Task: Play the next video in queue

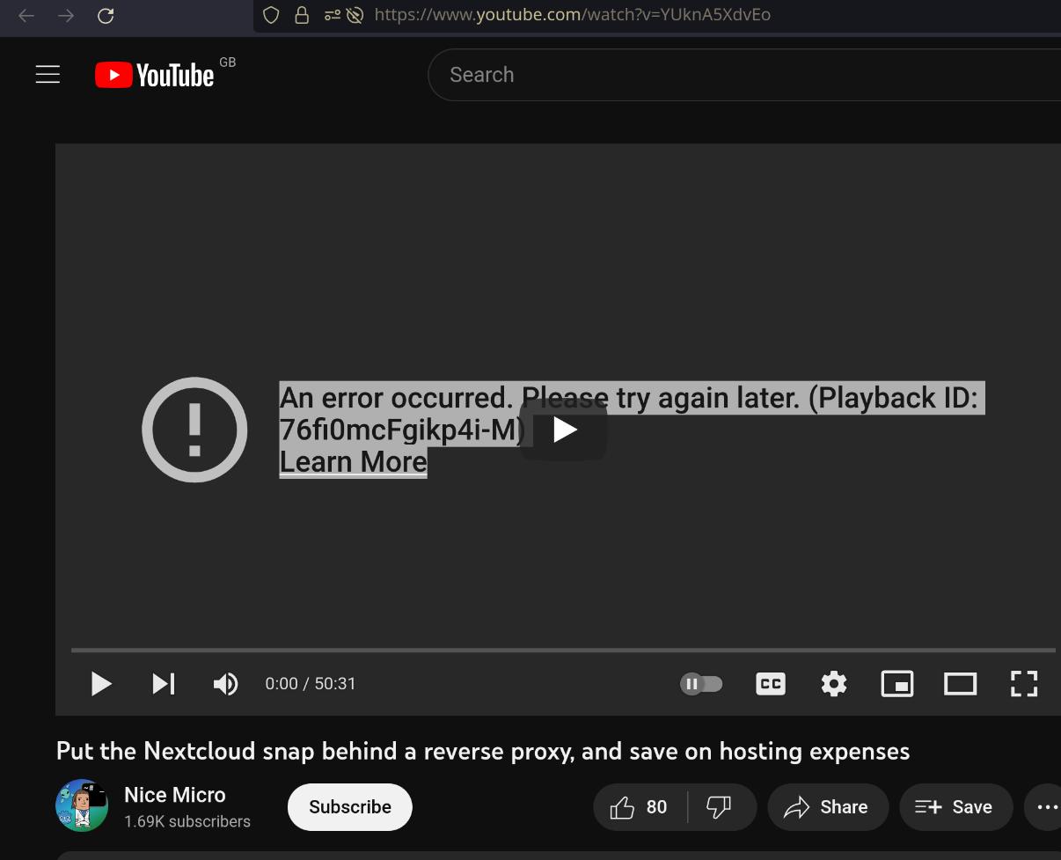Action: pyautogui.click(x=164, y=684)
